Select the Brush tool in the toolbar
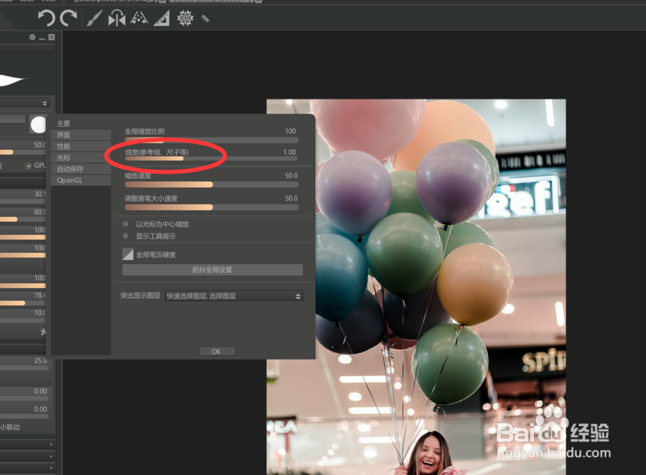The height and width of the screenshot is (475, 646). pos(94,18)
